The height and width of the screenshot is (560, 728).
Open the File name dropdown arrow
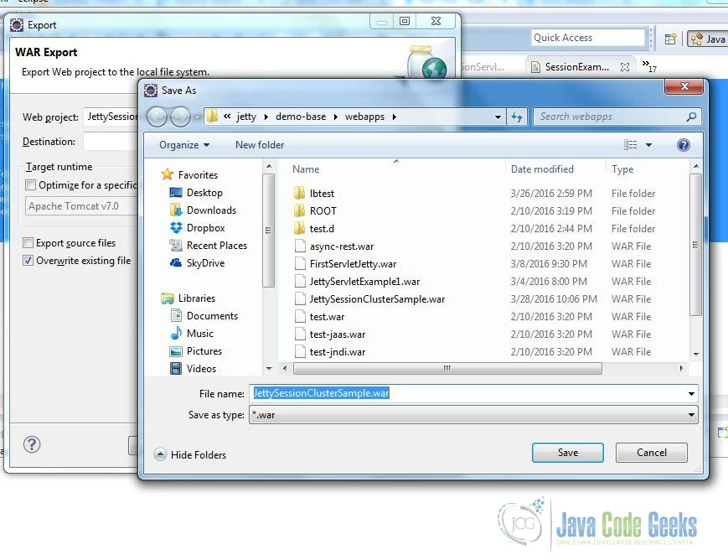tap(691, 394)
